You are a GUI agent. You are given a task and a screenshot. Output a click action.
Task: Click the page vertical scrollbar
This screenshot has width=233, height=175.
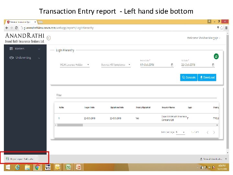pyautogui.click(x=227, y=92)
